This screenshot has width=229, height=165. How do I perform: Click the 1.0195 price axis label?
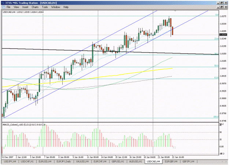[x=223, y=46]
